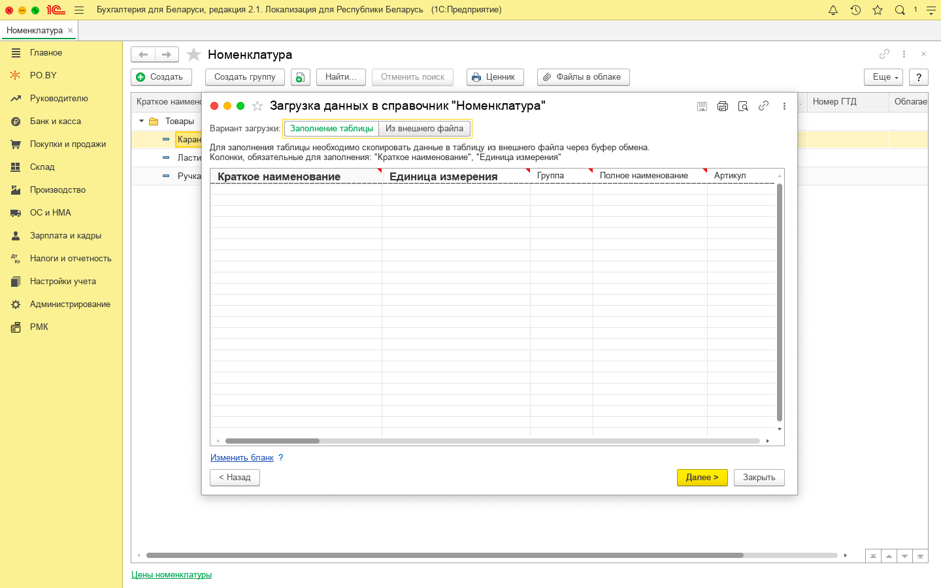Open the dialog's three-dot more options menu
This screenshot has width=941, height=588.
784,106
